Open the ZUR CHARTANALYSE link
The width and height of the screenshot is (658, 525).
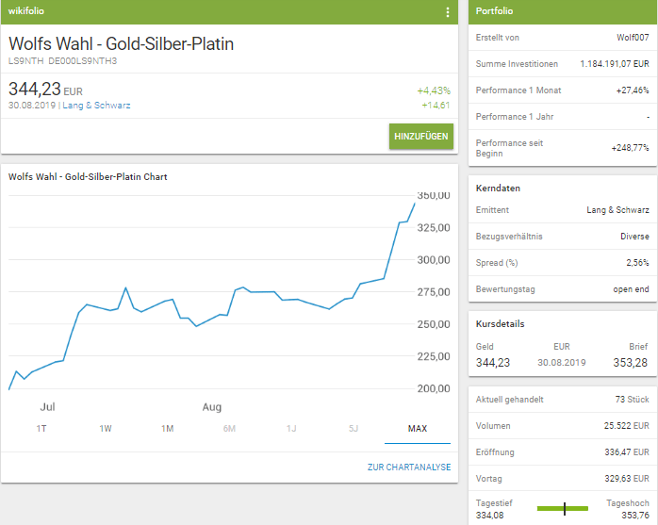pos(409,468)
